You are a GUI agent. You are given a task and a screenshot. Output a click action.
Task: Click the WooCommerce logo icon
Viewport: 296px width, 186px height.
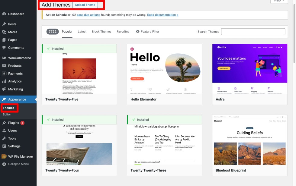(4, 58)
